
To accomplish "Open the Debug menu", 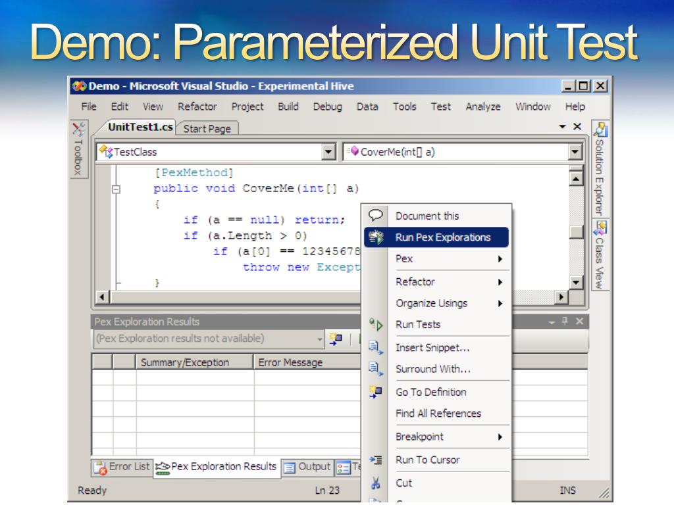I will pos(328,107).
